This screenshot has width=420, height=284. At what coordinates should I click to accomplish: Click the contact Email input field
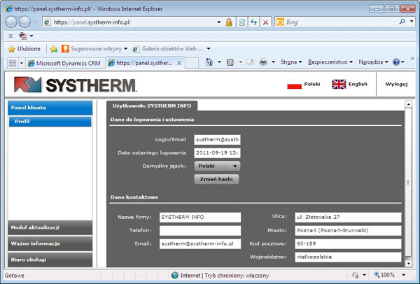(200, 244)
